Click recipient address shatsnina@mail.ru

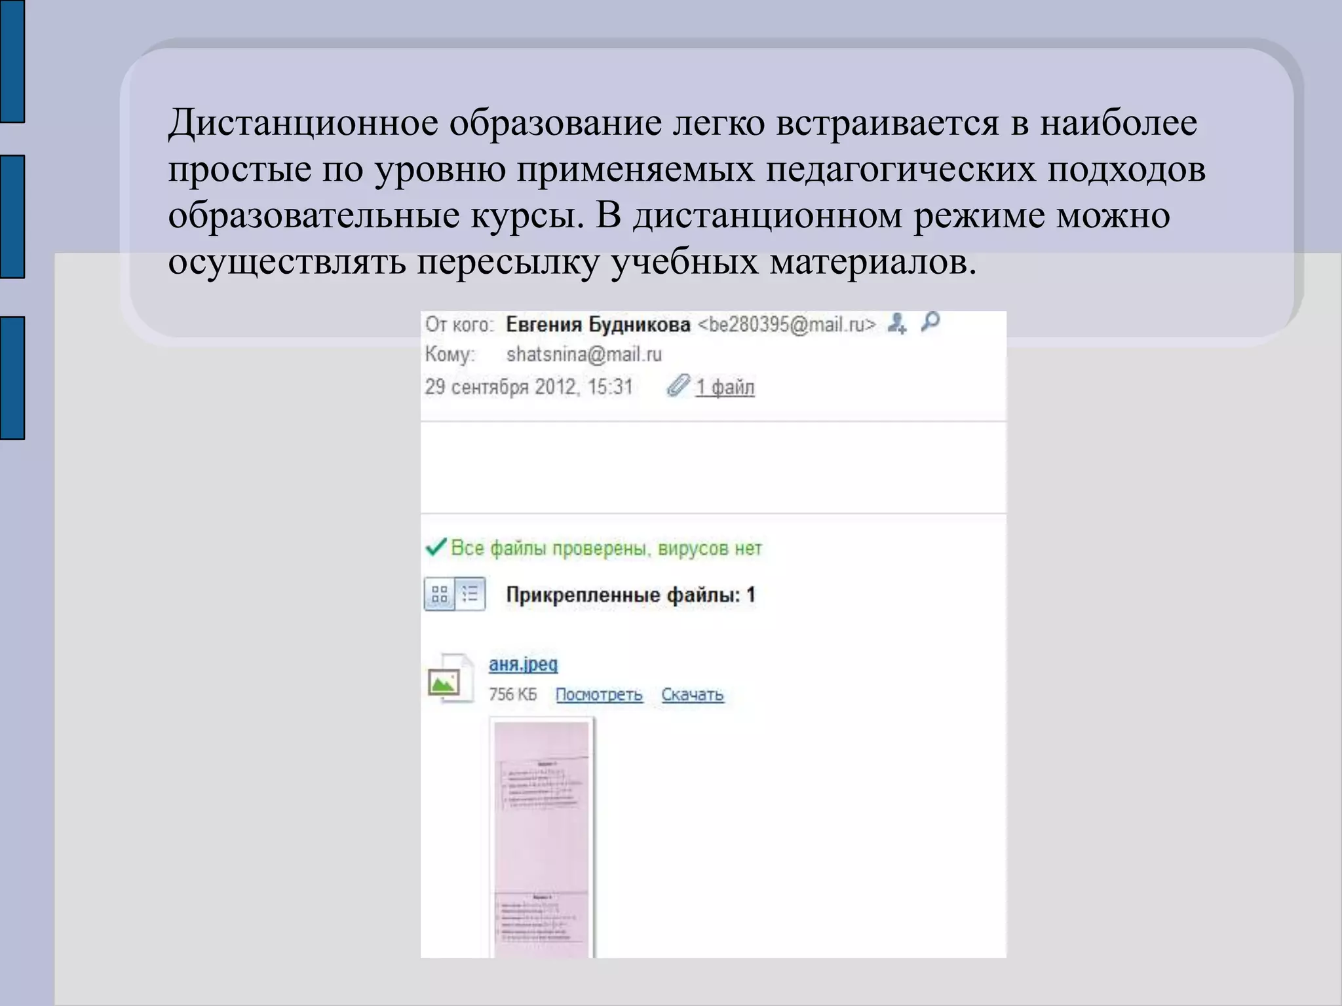click(584, 354)
